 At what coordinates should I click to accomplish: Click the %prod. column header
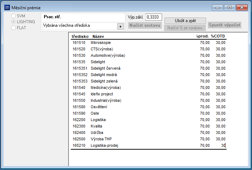pos(203,36)
